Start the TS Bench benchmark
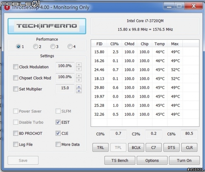Screen dimensions: 205x172 pos(120,160)
